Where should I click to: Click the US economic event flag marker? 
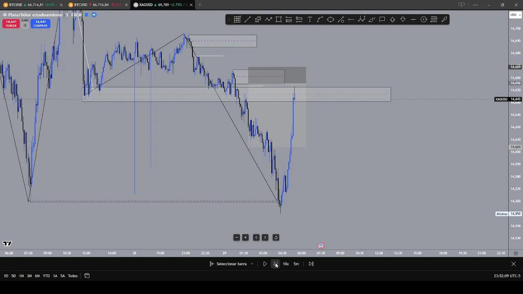[x=321, y=246]
